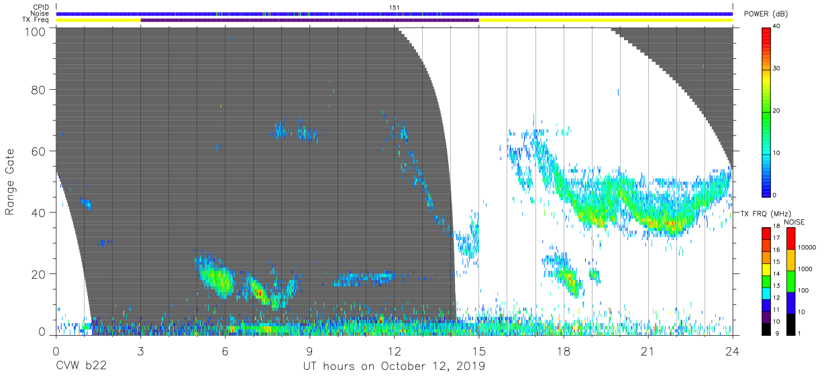Click y-axis tick label 100
Image resolution: width=824 pixels, height=380 pixels.
(35, 31)
